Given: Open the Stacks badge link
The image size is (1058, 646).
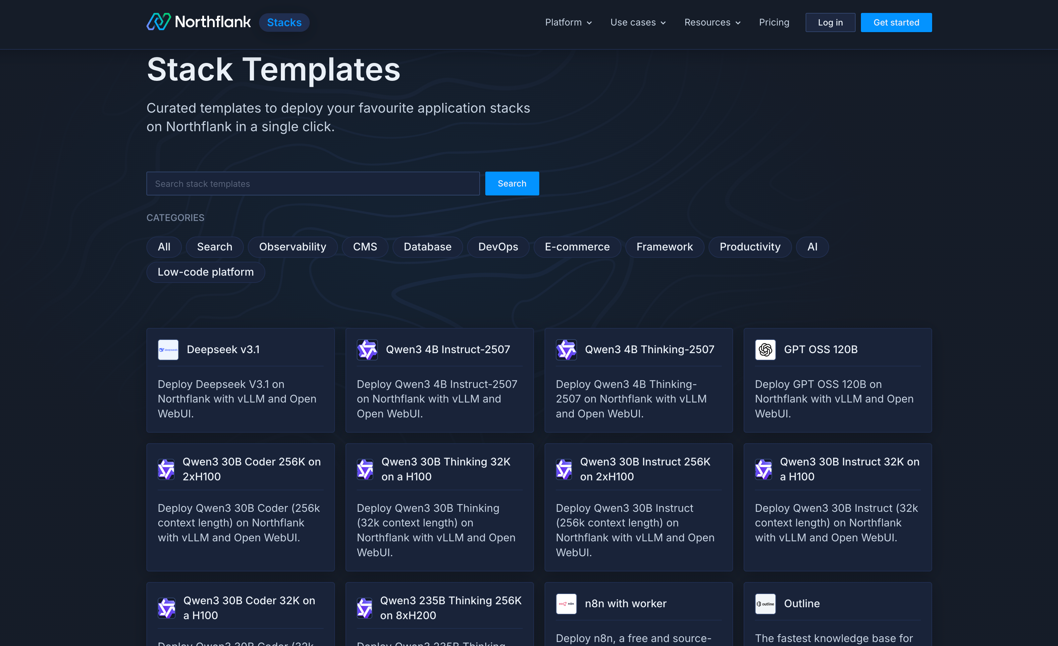Looking at the screenshot, I should [x=284, y=22].
